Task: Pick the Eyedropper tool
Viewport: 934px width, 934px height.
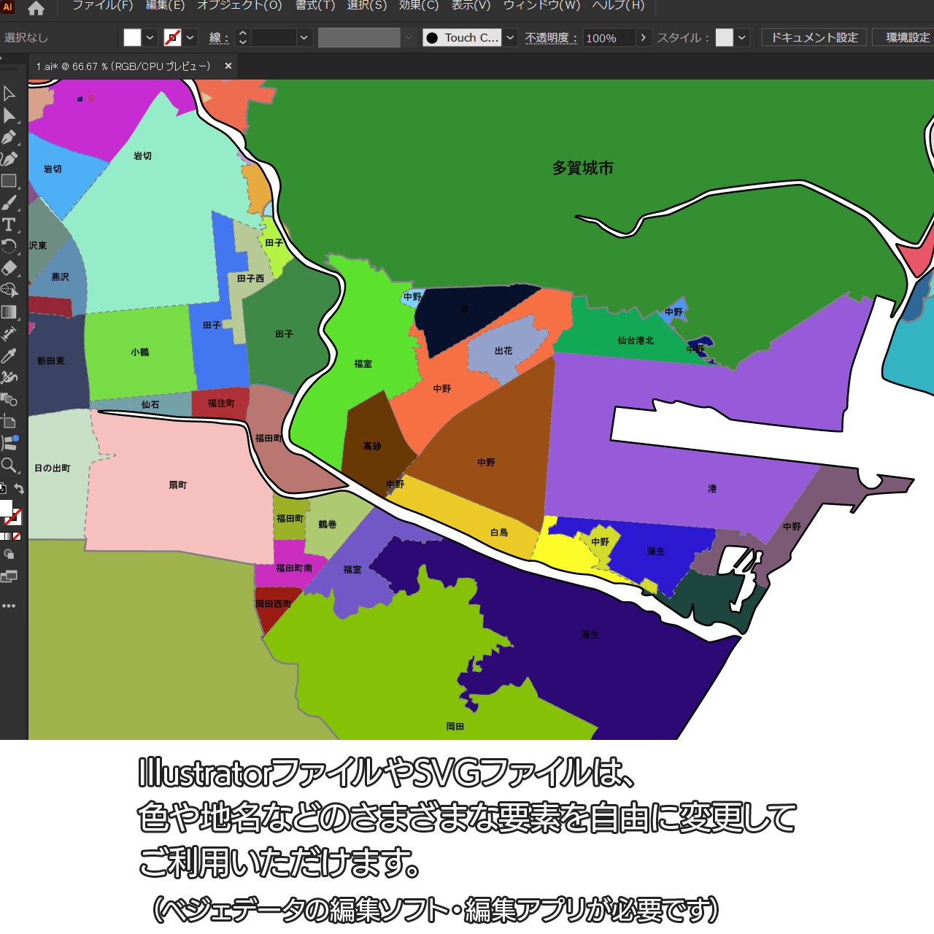Action: coord(9,355)
